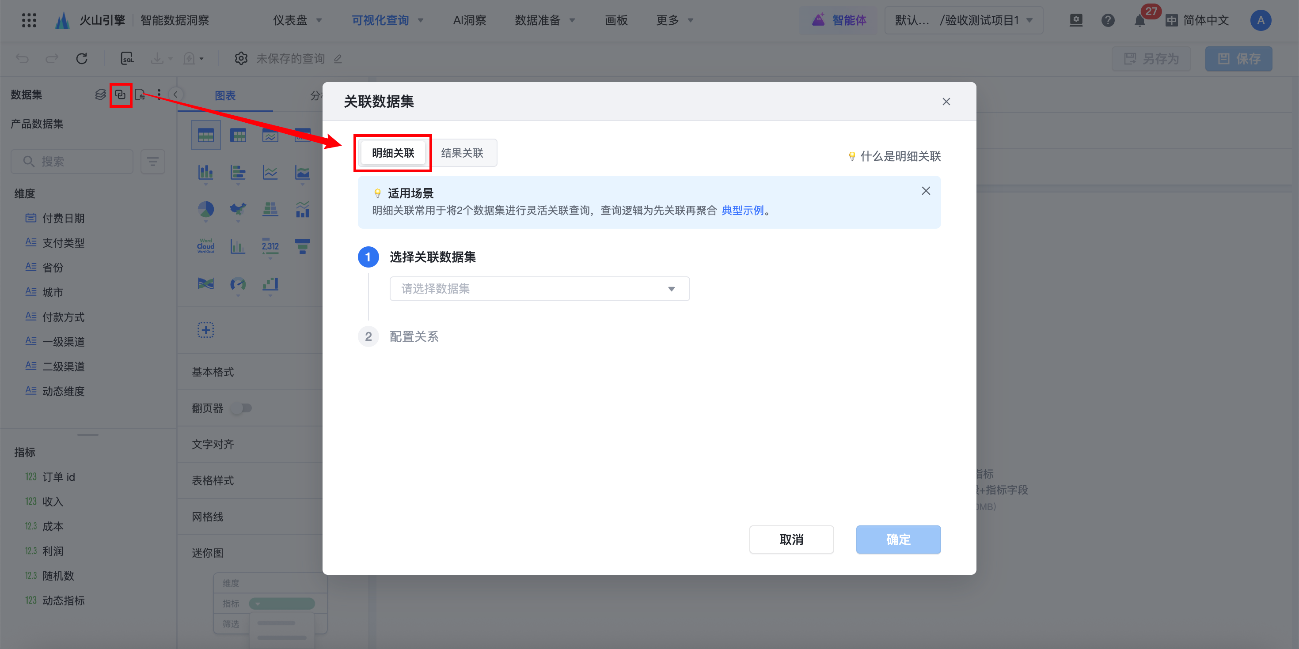Open the 典型示例 link

pos(742,211)
